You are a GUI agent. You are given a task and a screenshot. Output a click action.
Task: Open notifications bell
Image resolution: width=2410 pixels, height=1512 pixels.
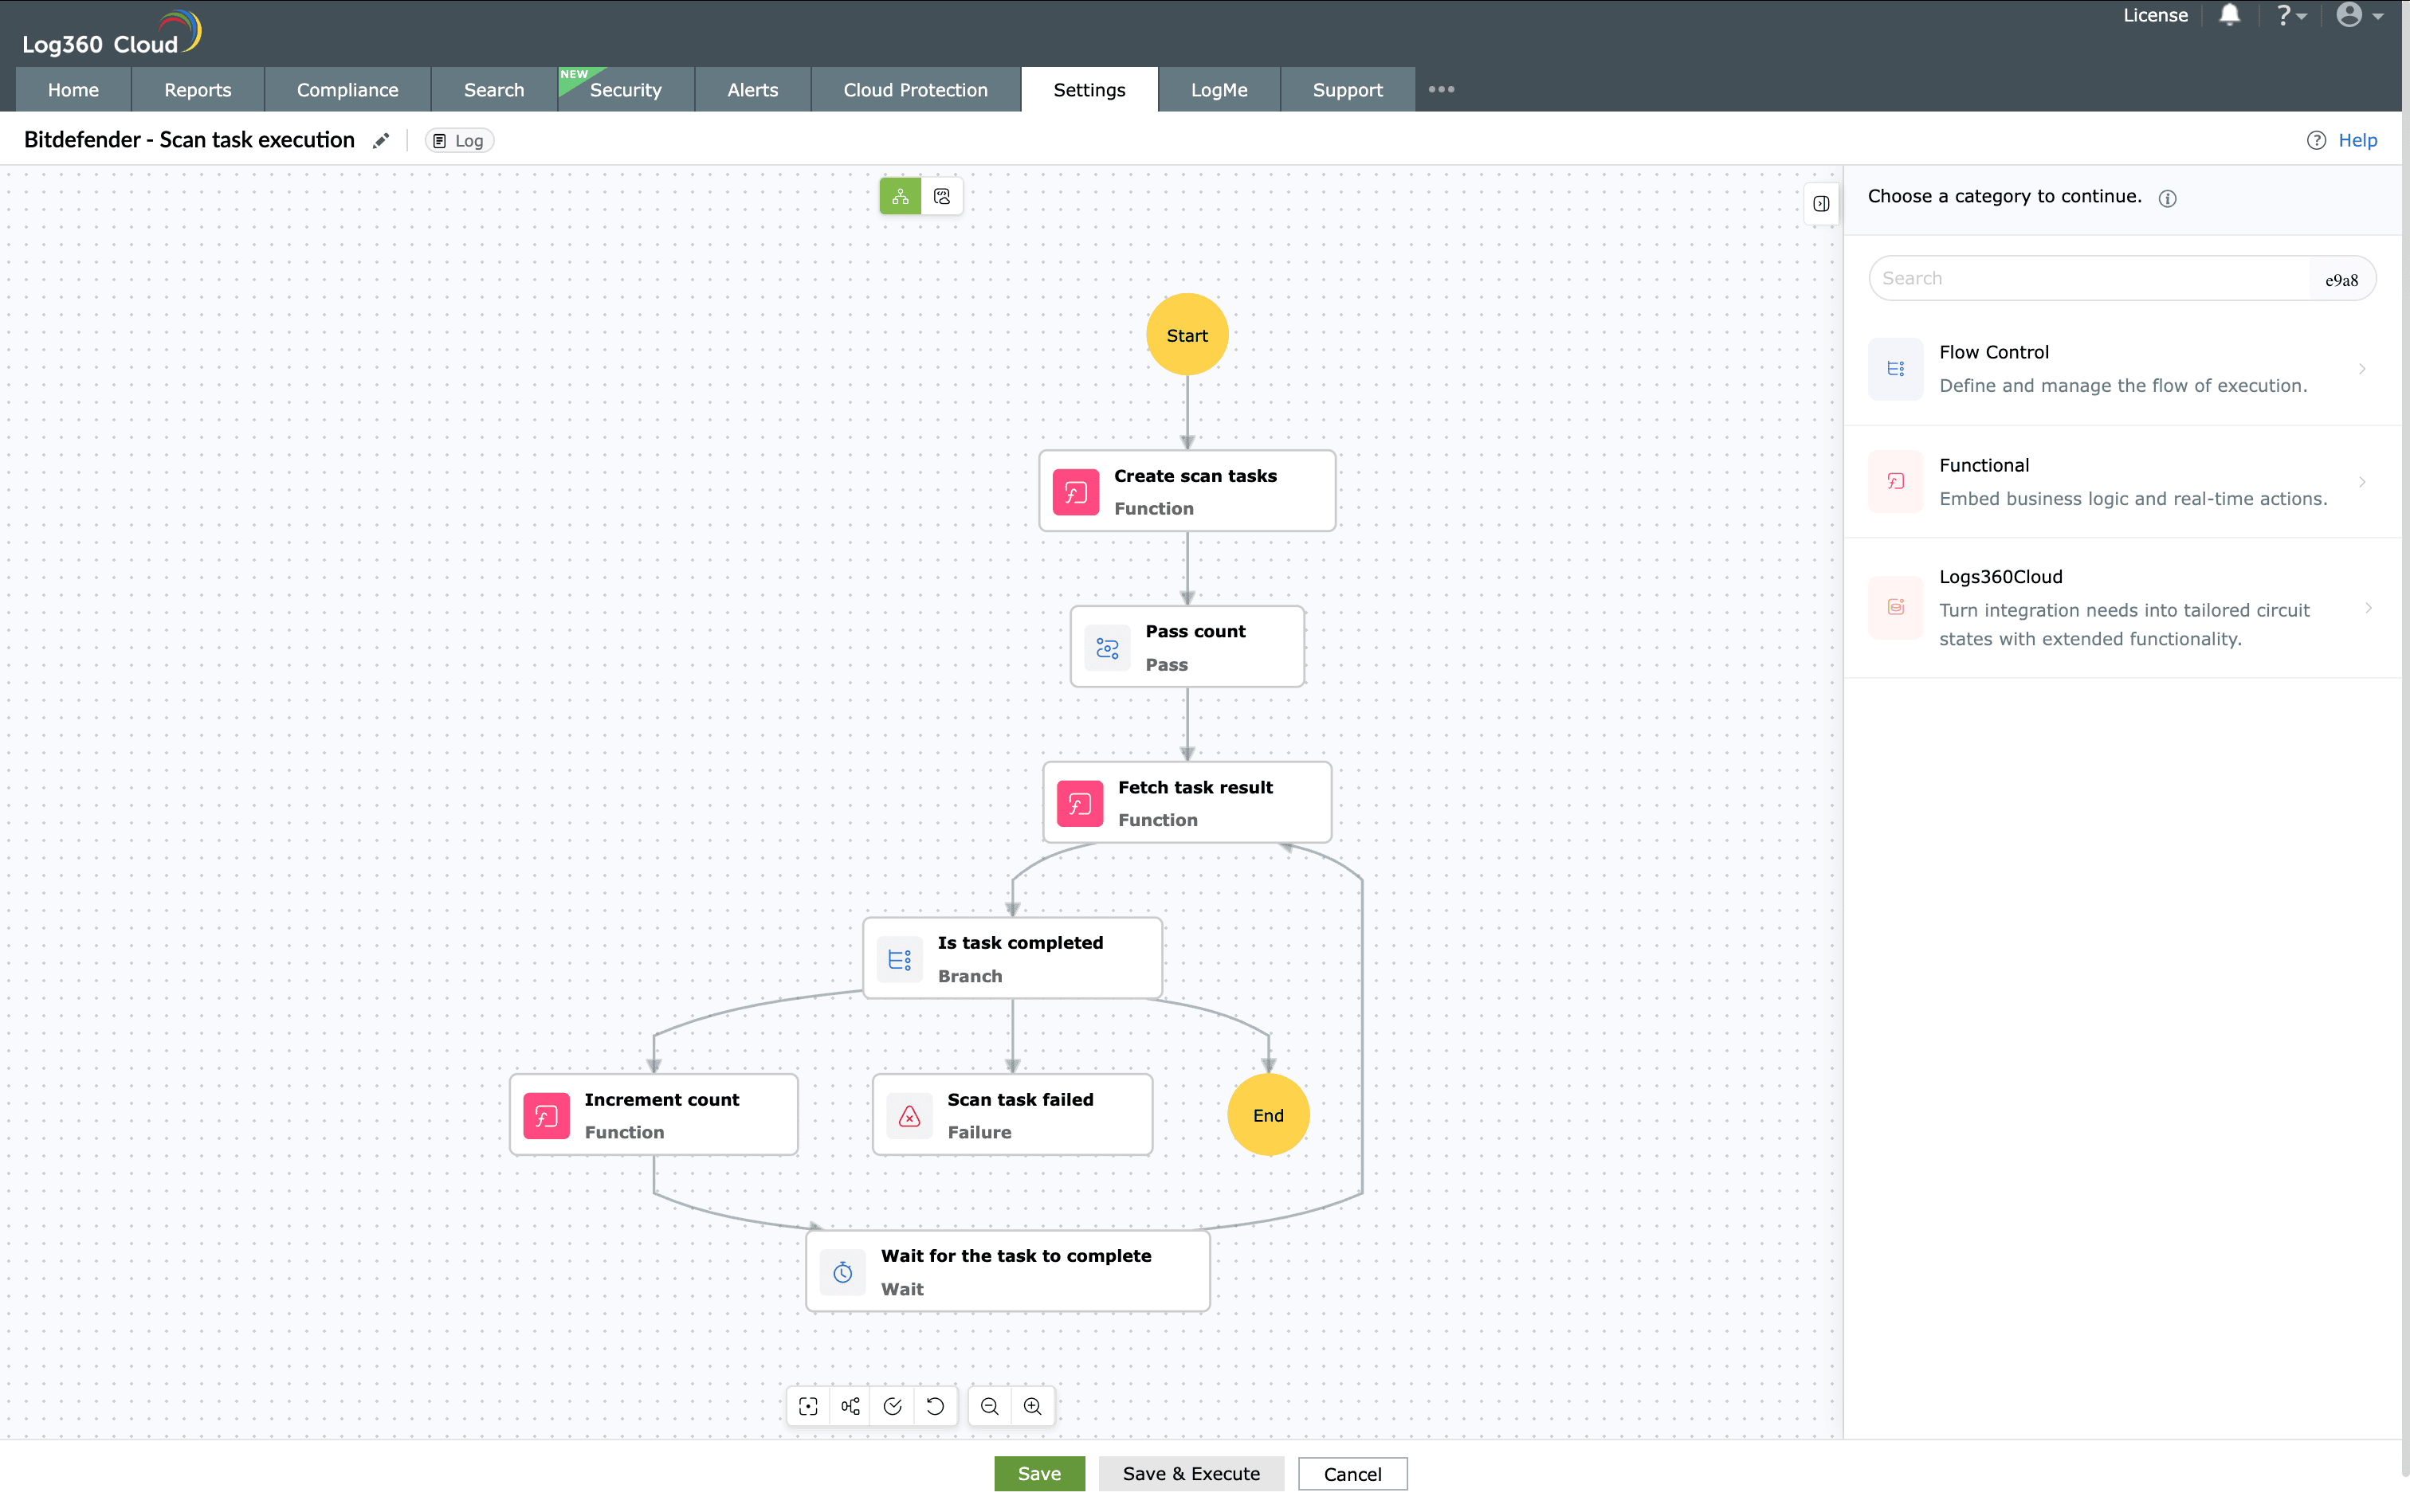[x=2230, y=15]
